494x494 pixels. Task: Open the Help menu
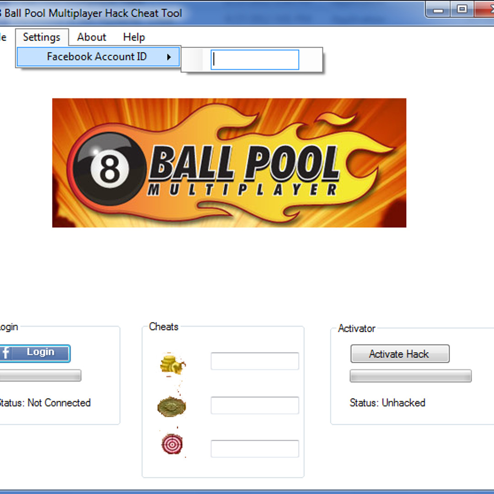pos(134,37)
